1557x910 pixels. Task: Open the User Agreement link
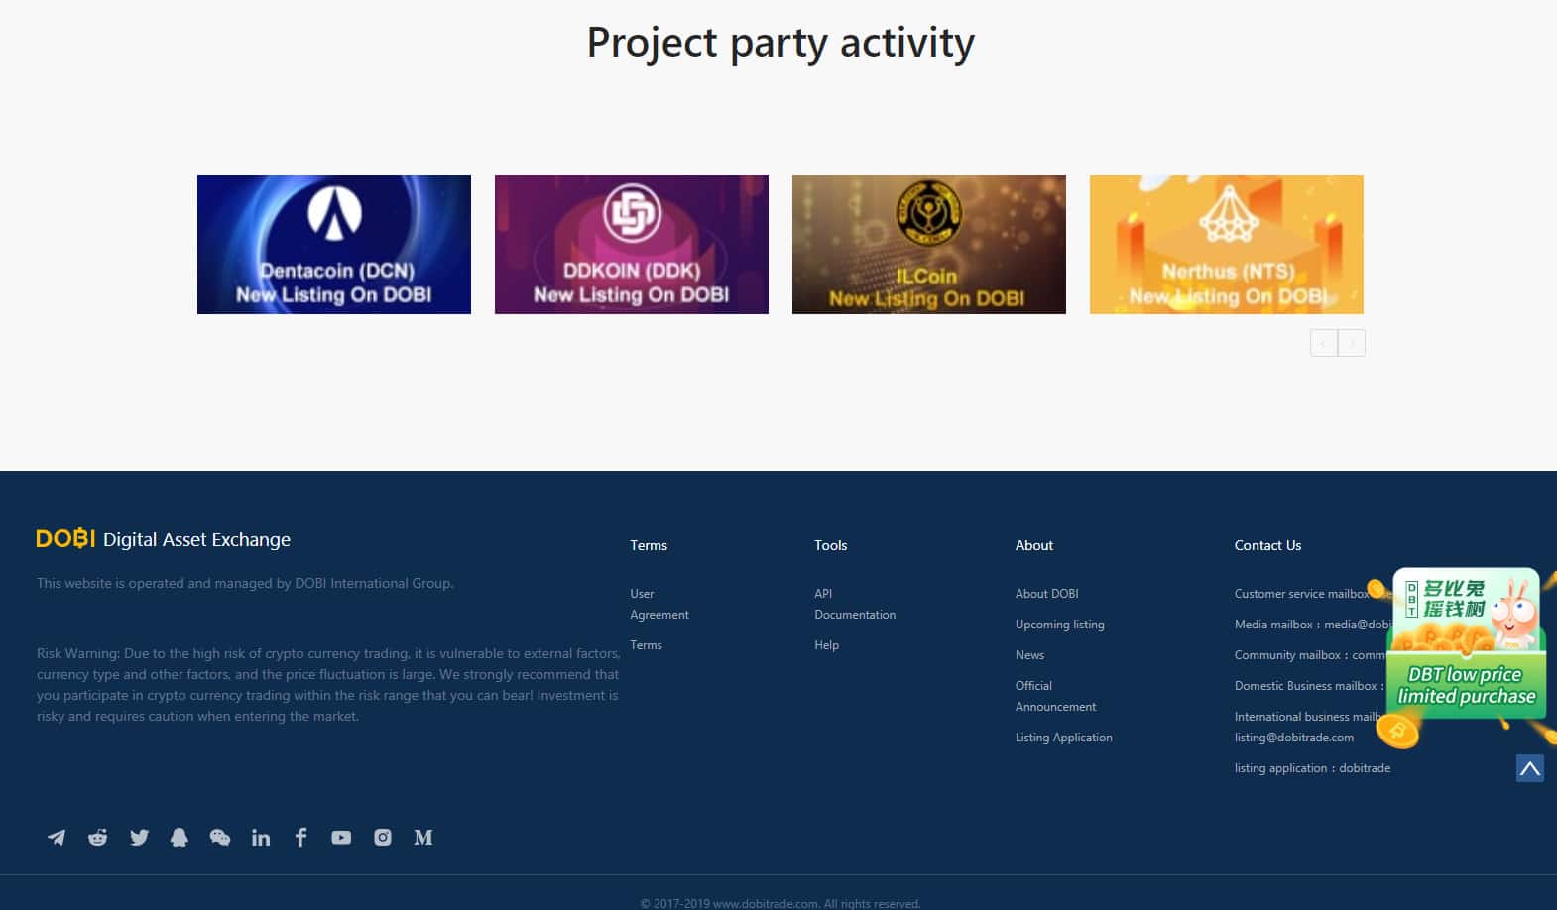(x=659, y=604)
